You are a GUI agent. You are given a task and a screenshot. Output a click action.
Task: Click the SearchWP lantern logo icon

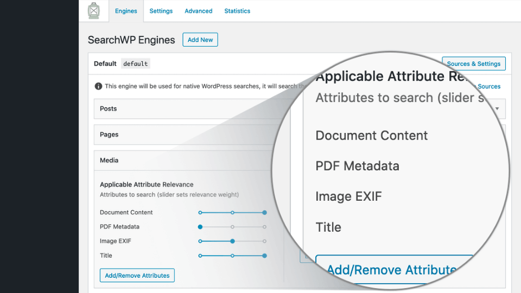tap(94, 11)
